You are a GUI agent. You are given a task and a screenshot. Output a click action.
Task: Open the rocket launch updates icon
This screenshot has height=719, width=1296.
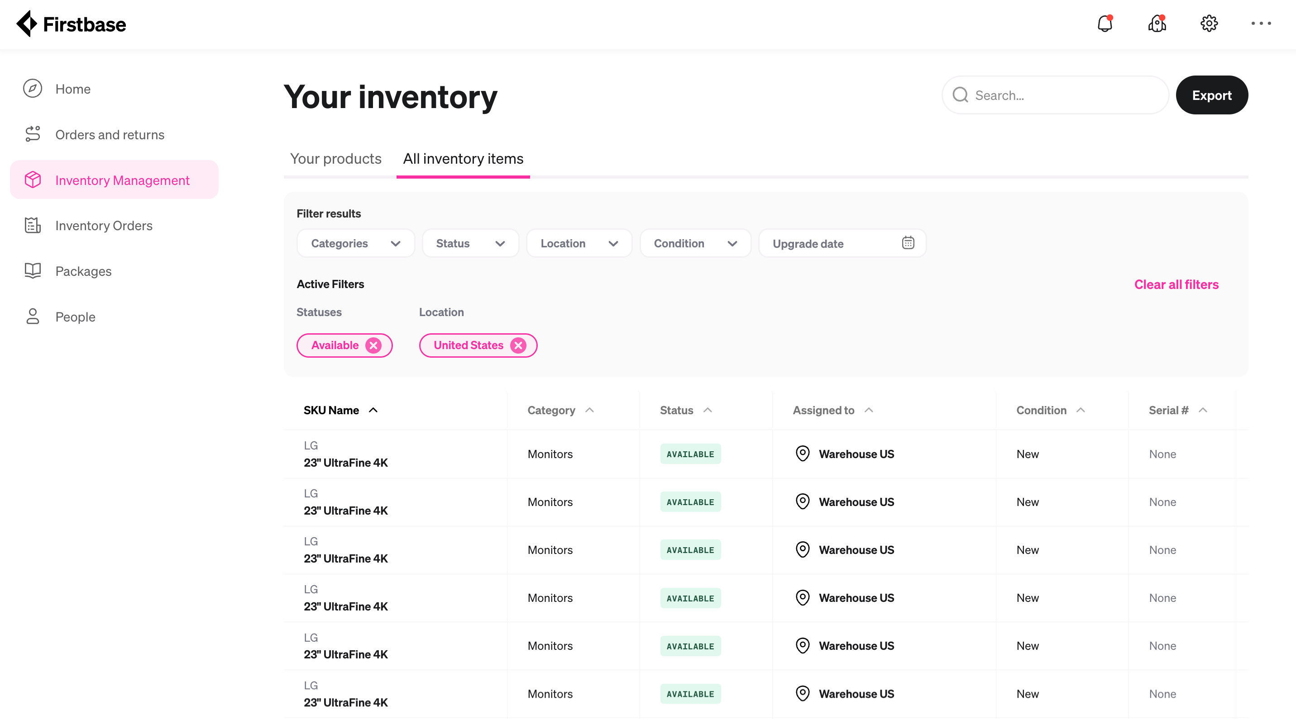[1157, 23]
